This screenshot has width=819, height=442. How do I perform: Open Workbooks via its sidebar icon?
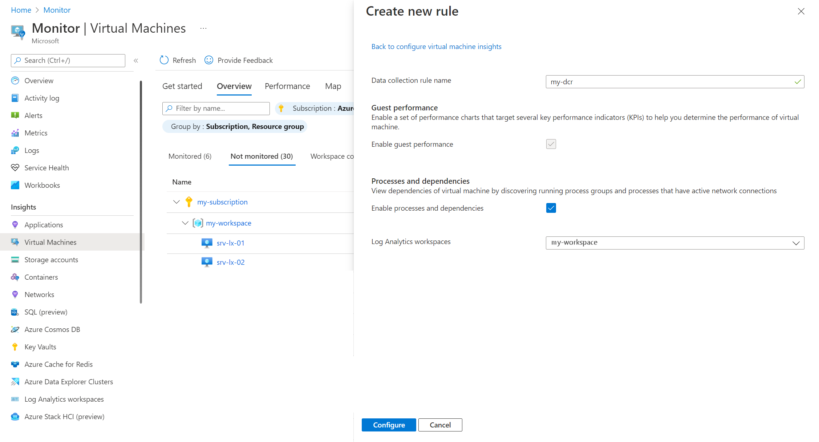pos(15,185)
